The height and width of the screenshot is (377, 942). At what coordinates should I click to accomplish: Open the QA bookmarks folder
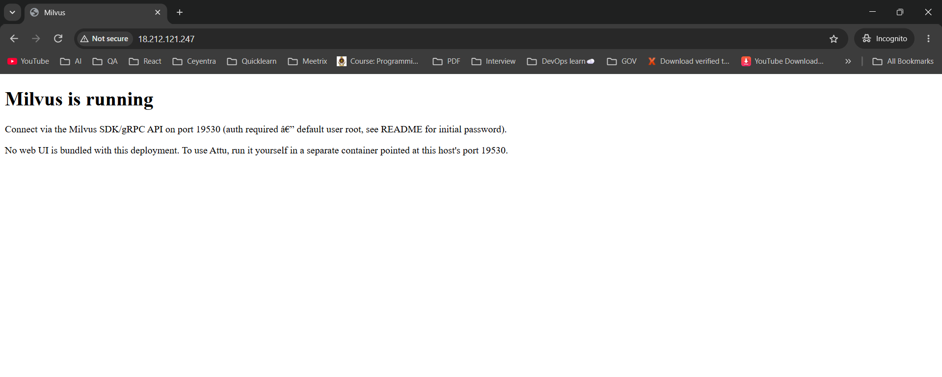(105, 61)
